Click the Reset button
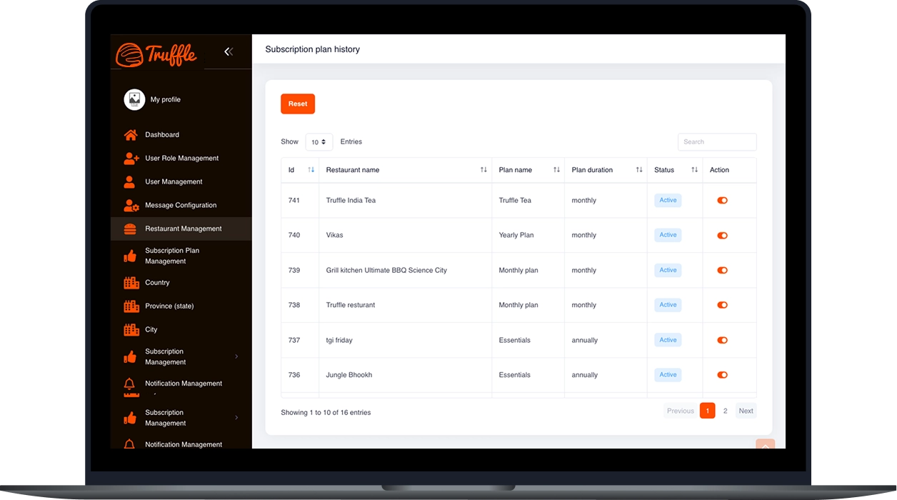The width and height of the screenshot is (897, 500). (x=298, y=104)
